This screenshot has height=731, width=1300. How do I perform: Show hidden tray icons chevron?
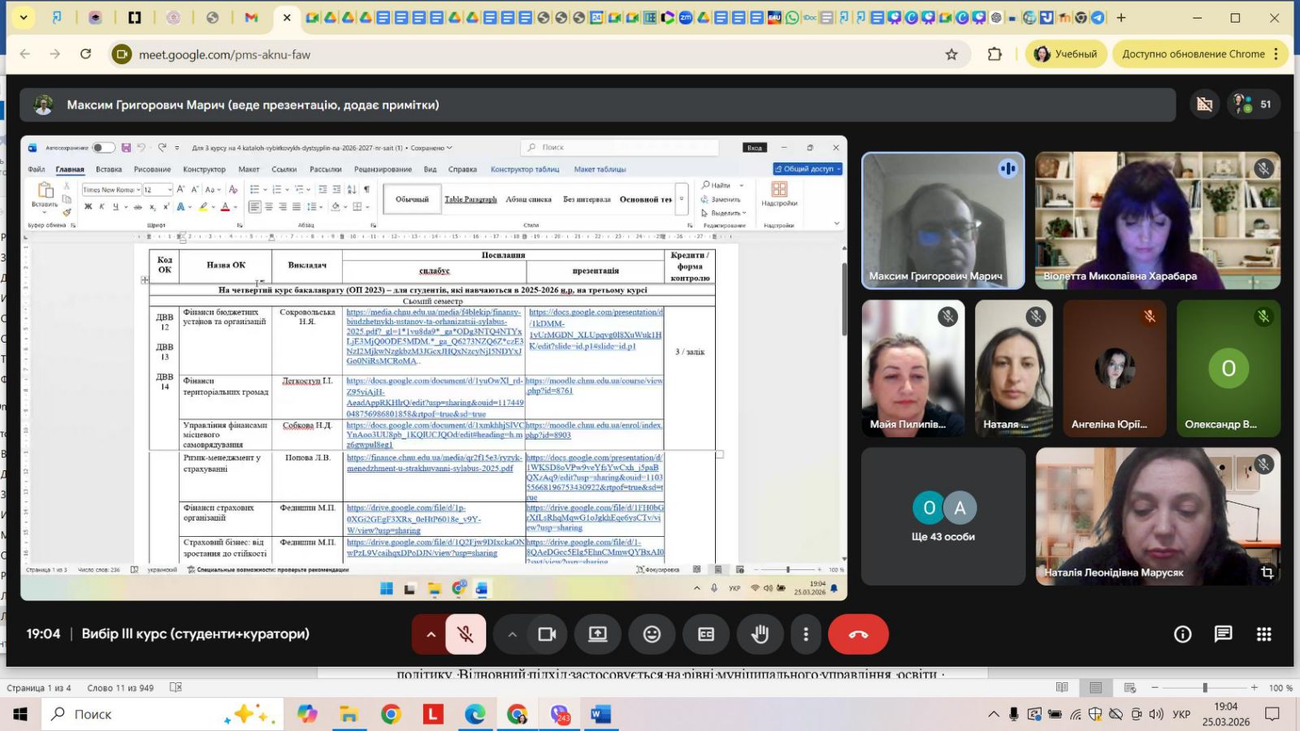point(993,715)
